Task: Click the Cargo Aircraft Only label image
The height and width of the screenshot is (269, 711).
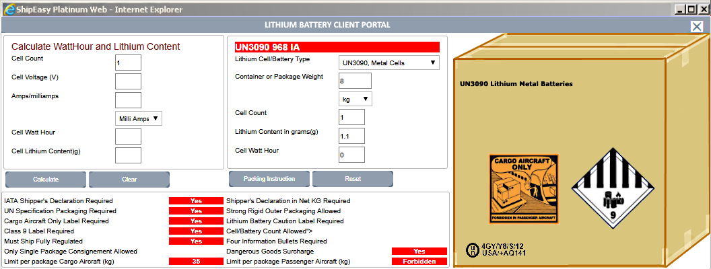Action: [524, 189]
